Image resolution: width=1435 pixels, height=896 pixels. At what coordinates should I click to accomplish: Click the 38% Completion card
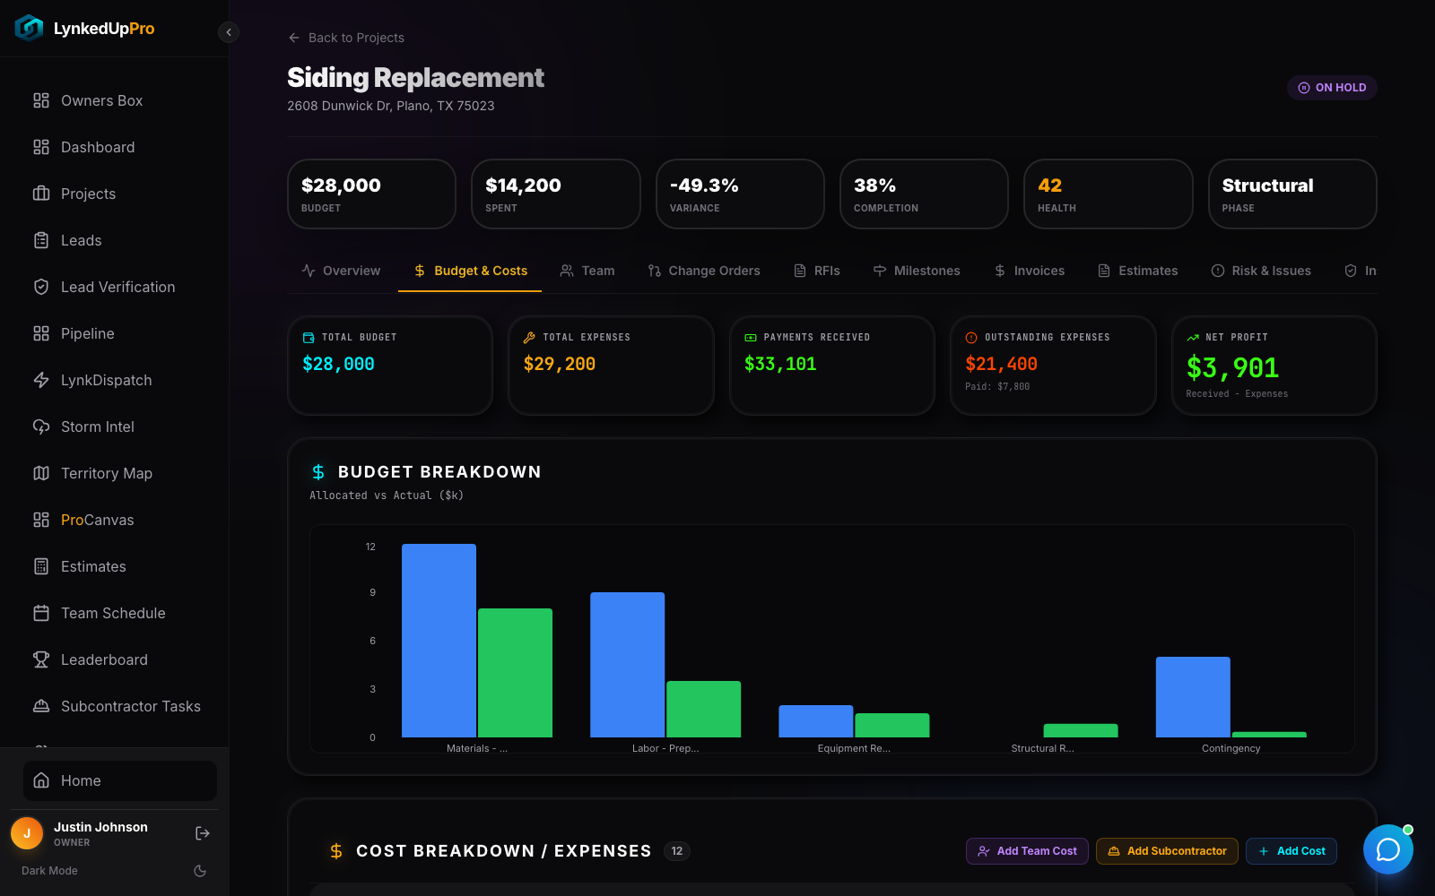pos(925,194)
